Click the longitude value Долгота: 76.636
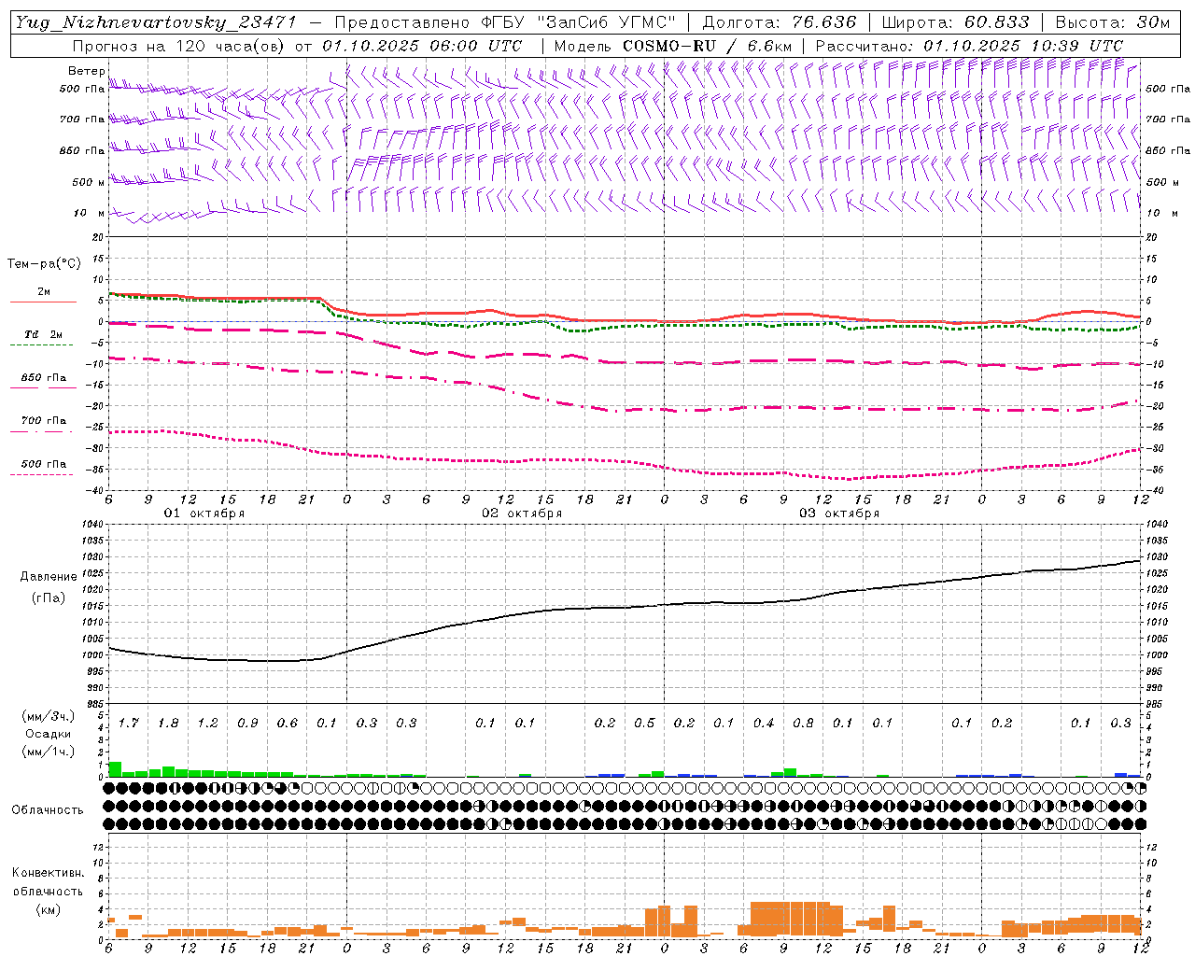1195x956 pixels. (x=779, y=22)
